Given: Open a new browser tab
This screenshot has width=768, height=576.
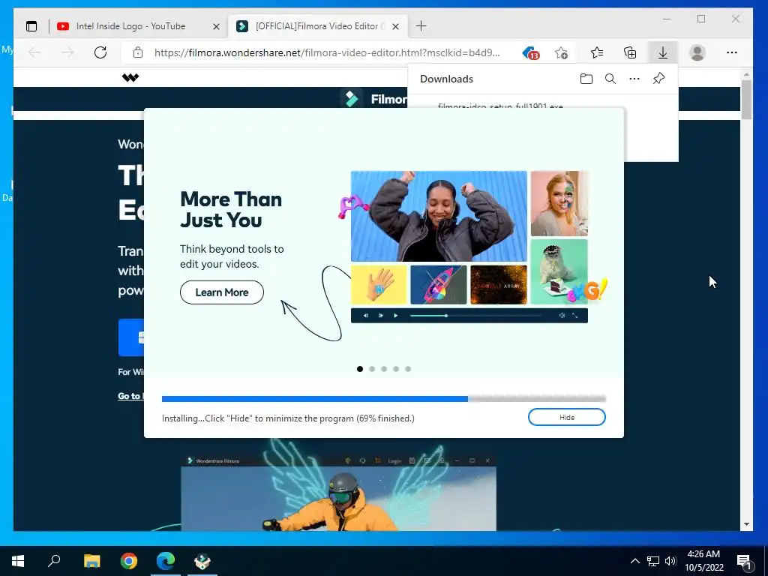Looking at the screenshot, I should pyautogui.click(x=421, y=26).
